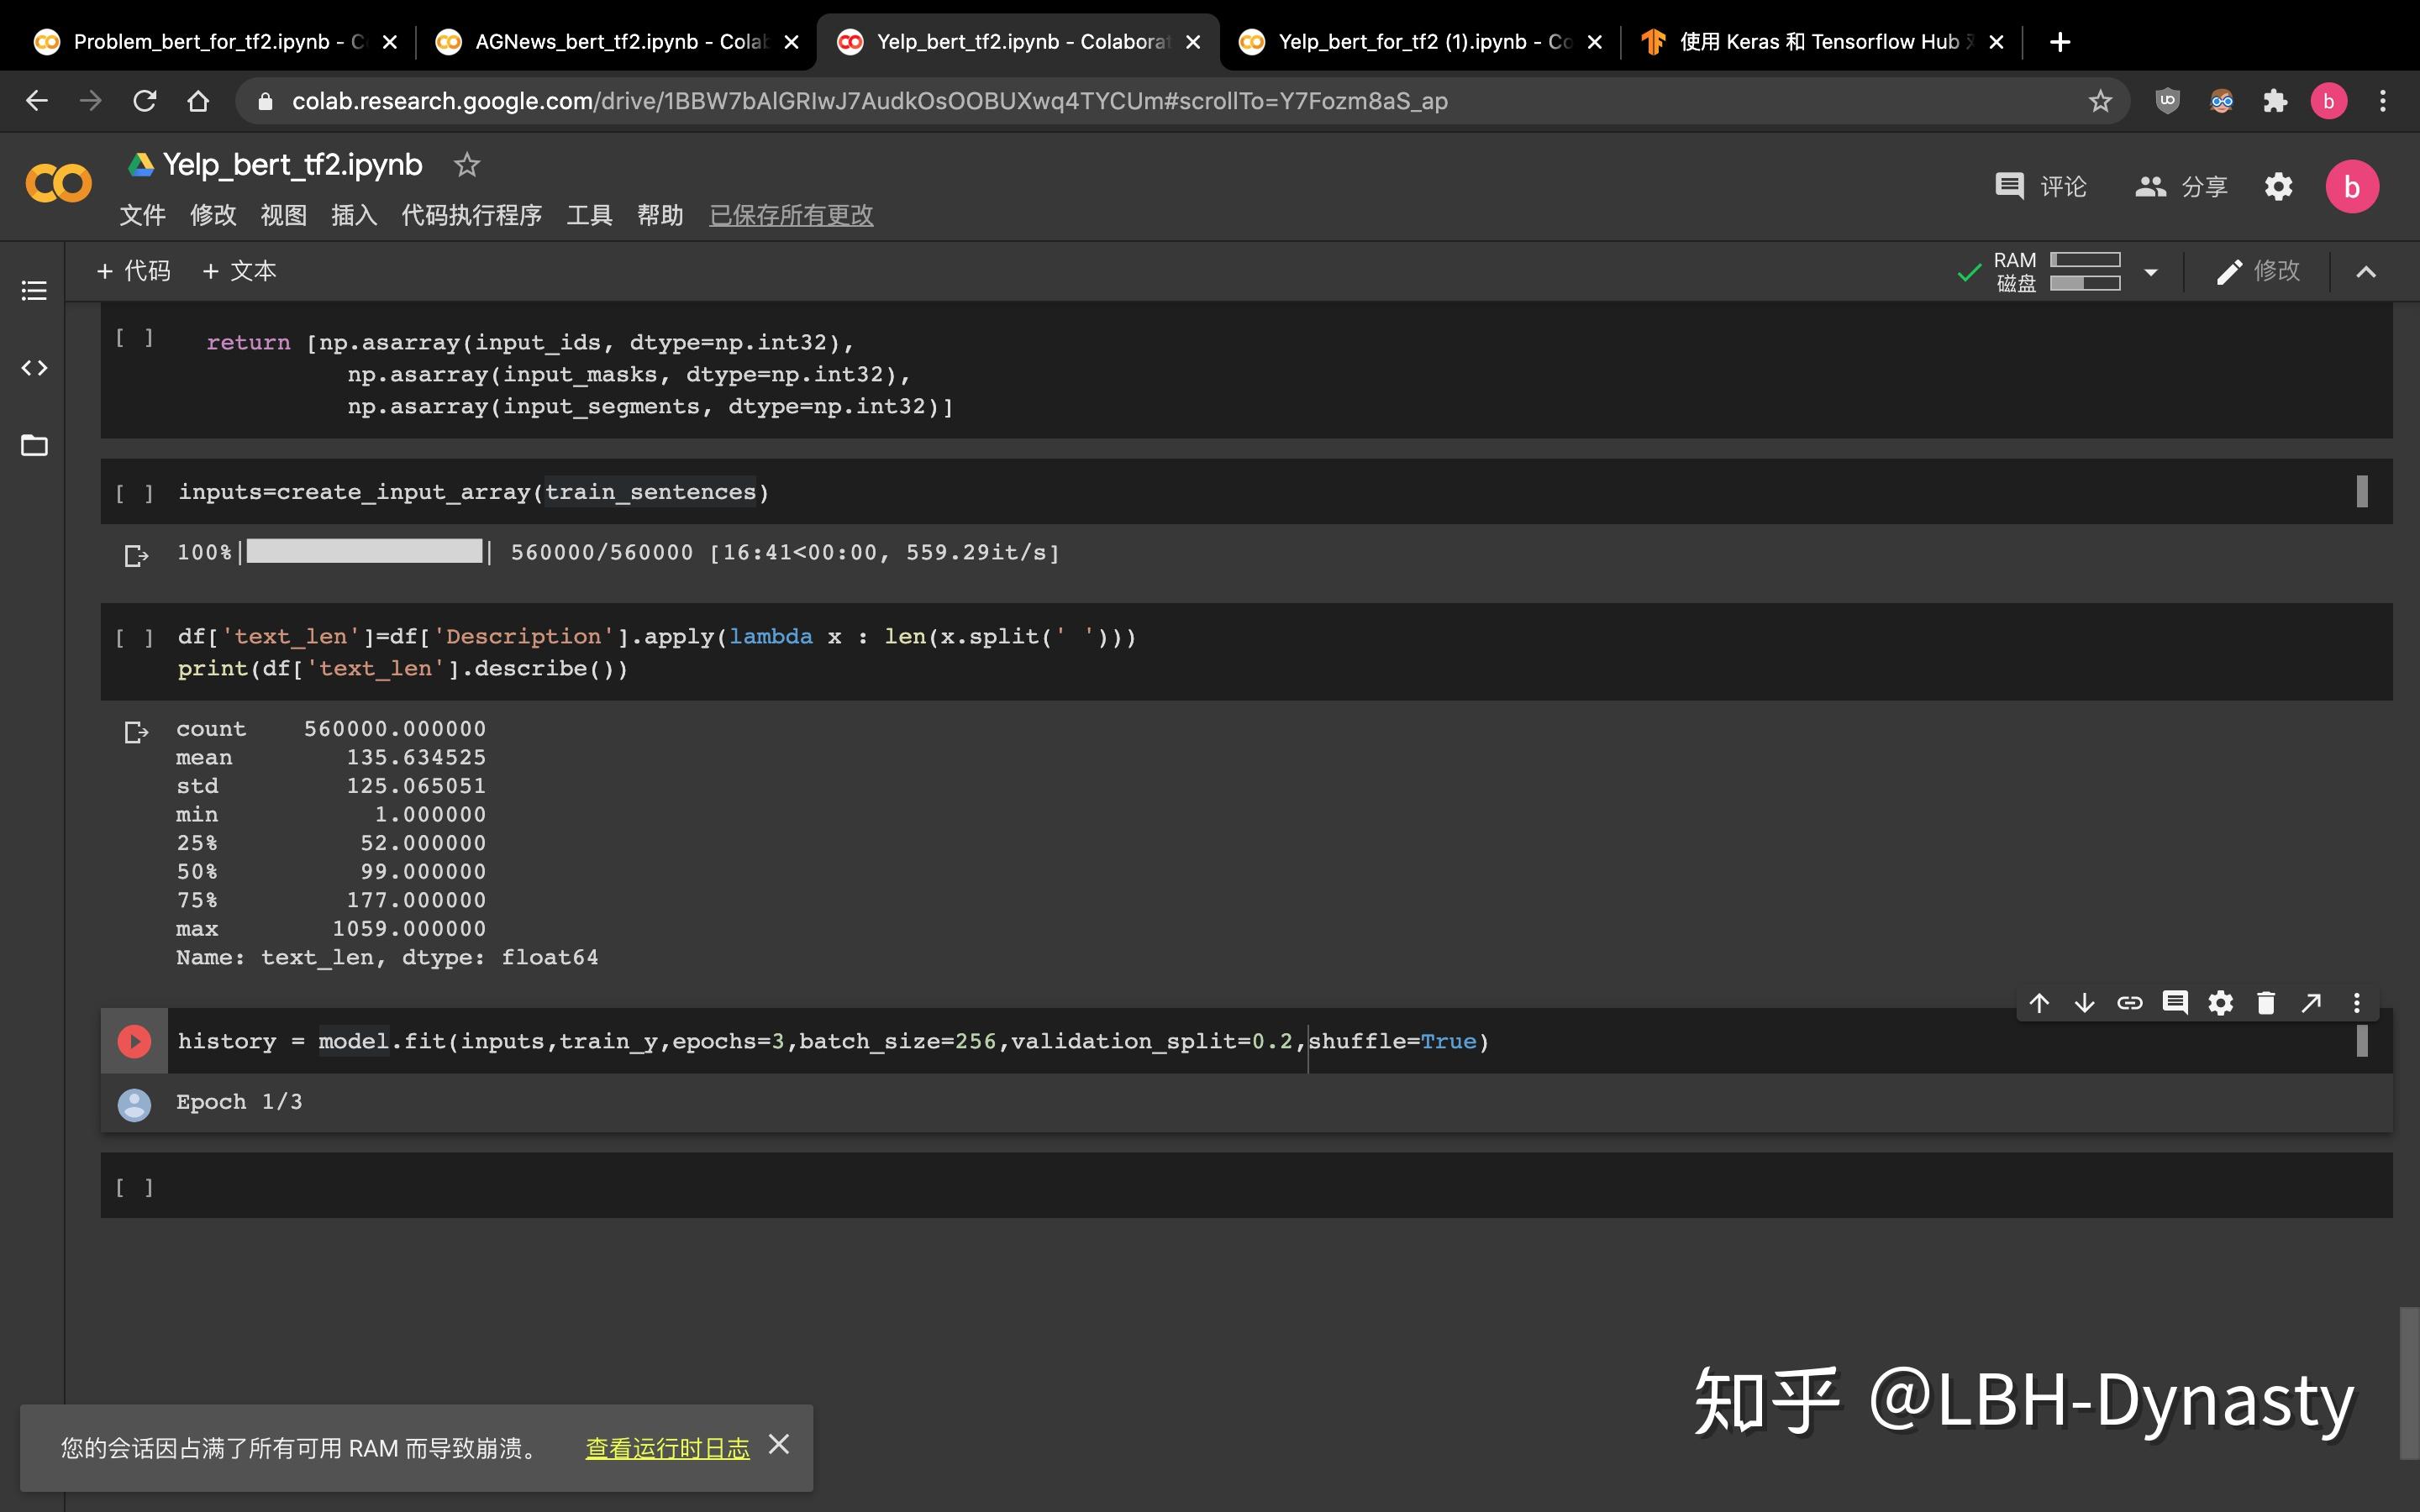Screen dimensions: 2420x1512
Task: Open cell more-options three-dot menu
Action: click(x=2357, y=1003)
